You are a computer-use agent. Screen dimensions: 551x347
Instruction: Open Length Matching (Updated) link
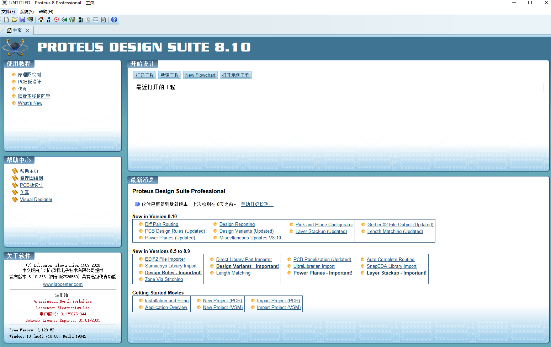[395, 231]
